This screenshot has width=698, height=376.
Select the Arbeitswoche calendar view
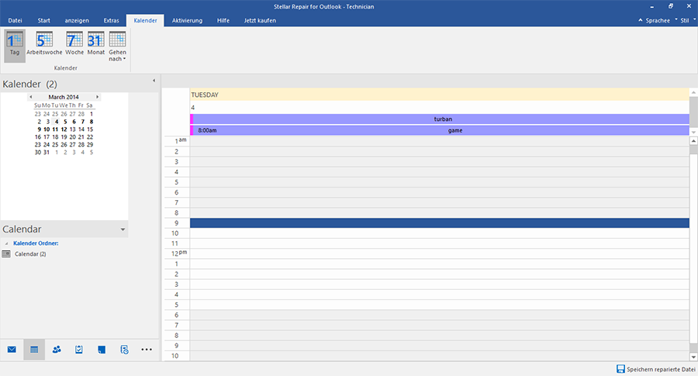(44, 46)
